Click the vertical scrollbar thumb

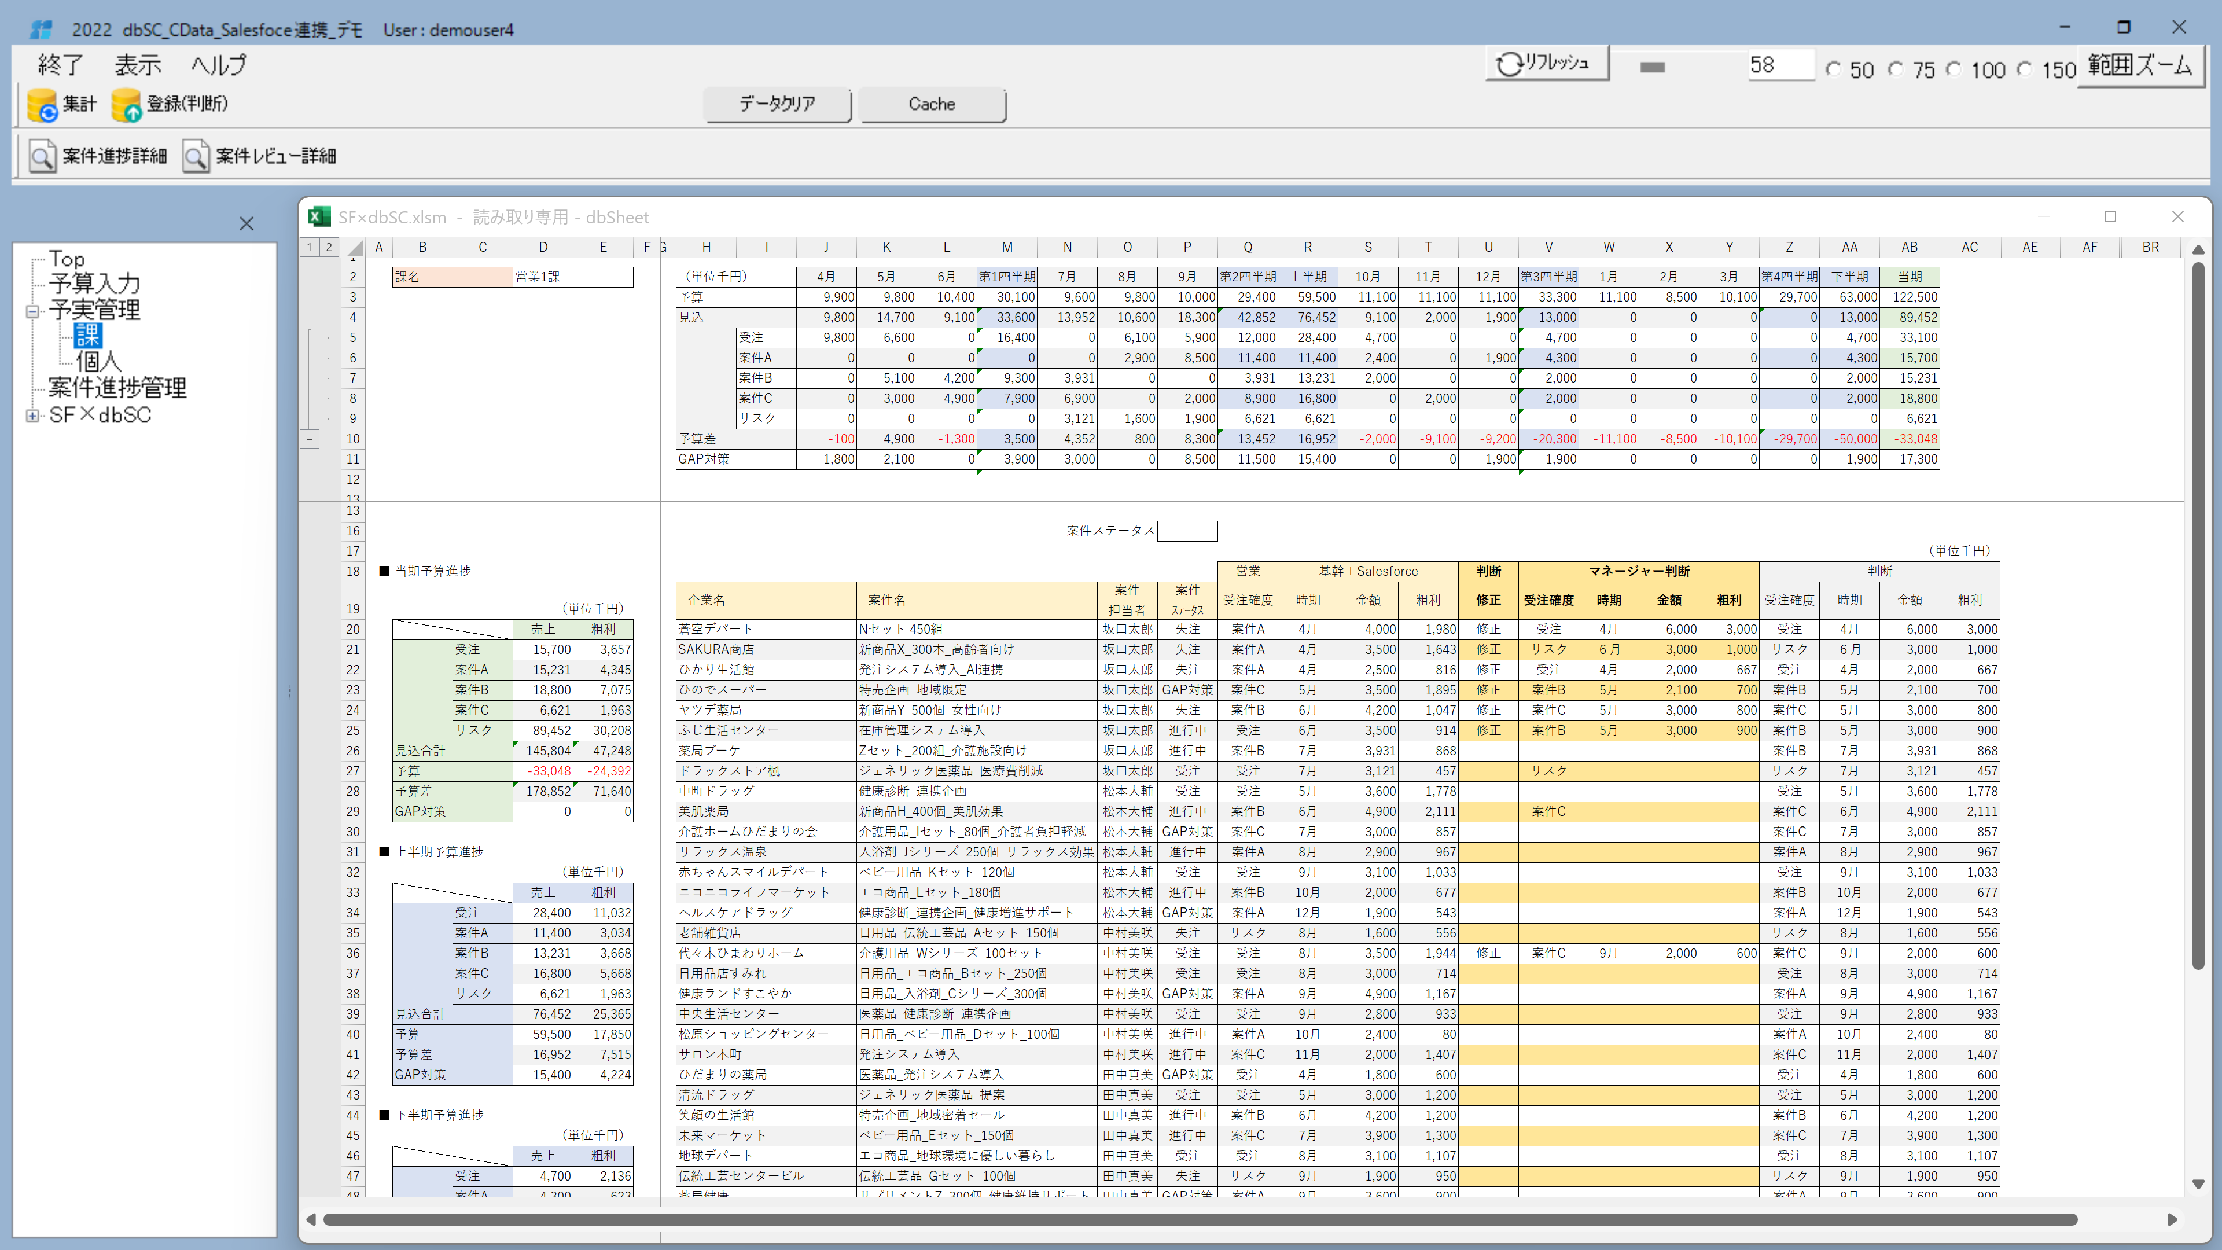(x=2198, y=616)
